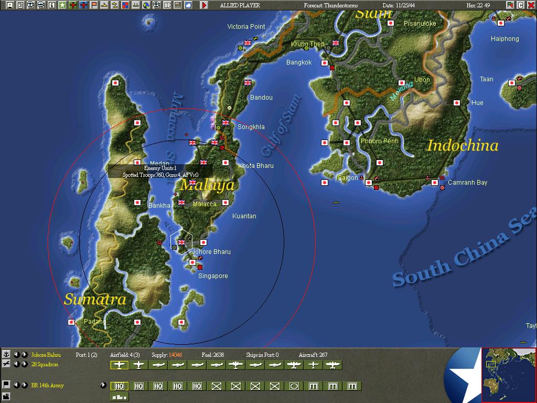537x403 pixels.
Task: Click the Japanese flag at Ubon
Action: 401,83
